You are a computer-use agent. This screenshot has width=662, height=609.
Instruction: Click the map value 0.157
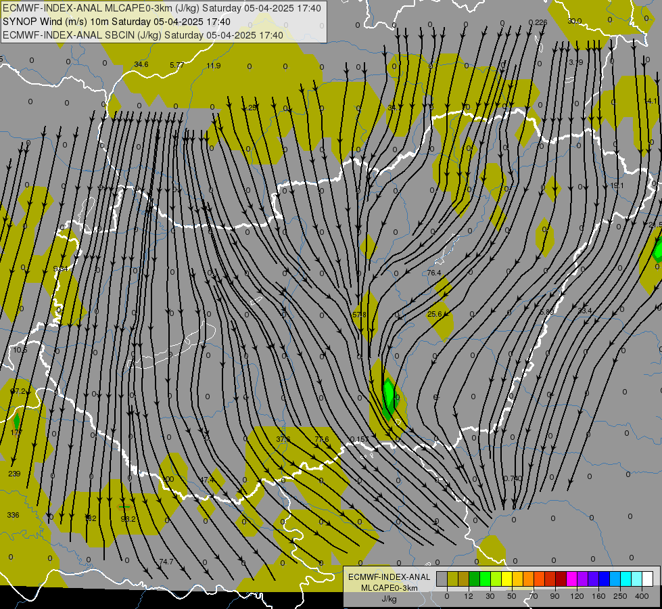(x=360, y=439)
